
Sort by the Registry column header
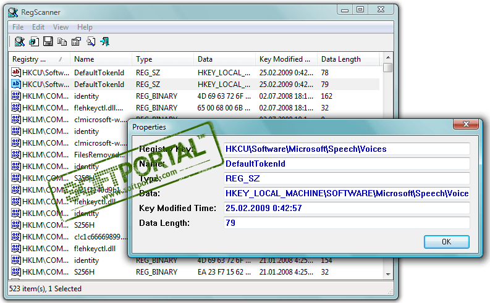40,59
